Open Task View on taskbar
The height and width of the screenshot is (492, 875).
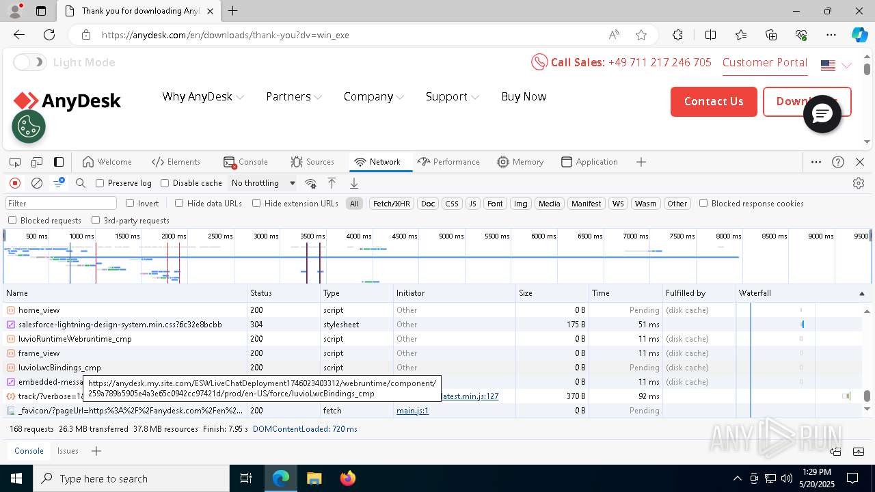point(246,478)
